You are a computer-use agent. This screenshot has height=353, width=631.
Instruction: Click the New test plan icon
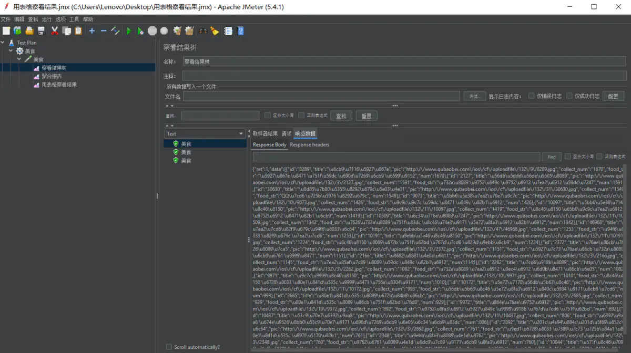6,31
